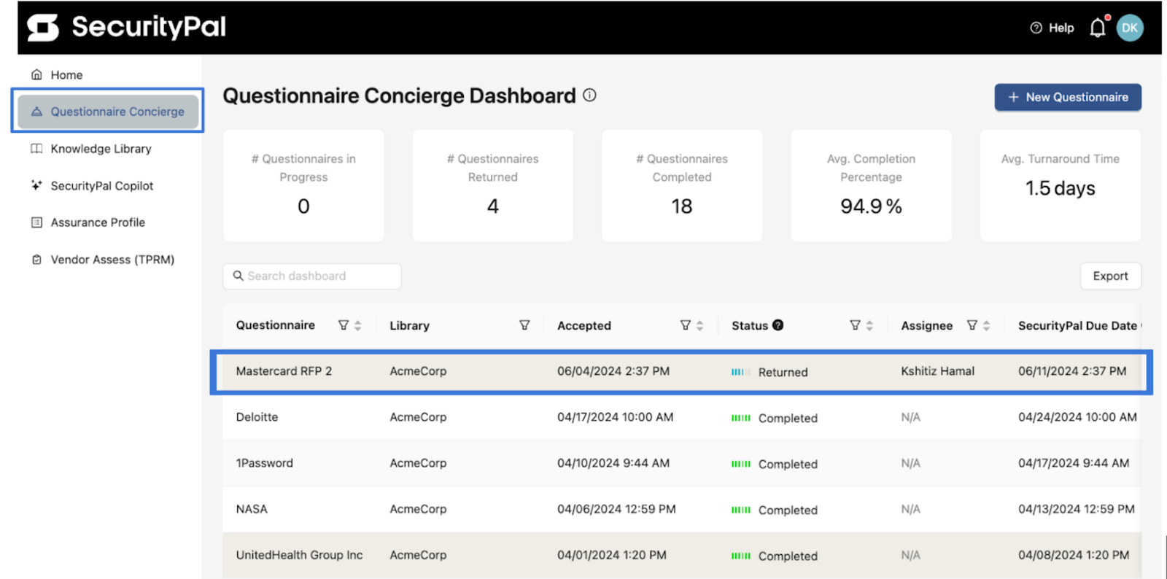
Task: Filter the Status column
Action: tap(856, 325)
